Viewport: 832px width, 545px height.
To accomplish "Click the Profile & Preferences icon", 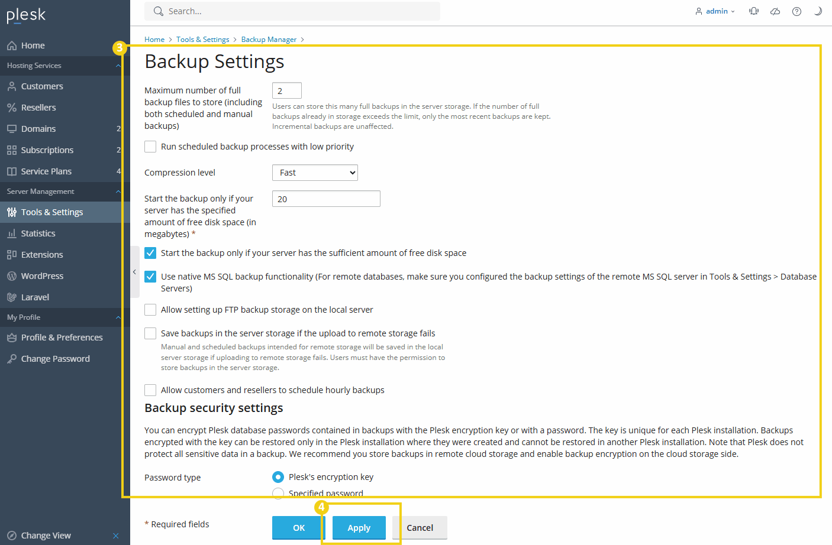I will point(12,338).
